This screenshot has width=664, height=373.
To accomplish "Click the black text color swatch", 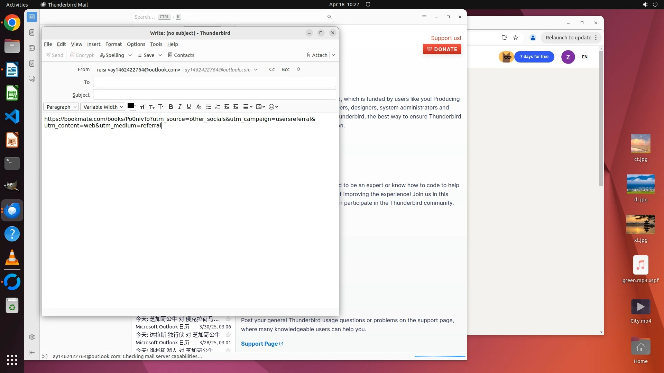I will [130, 106].
